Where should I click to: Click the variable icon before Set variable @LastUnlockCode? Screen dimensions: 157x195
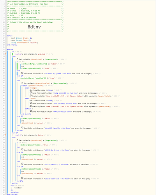[22, 83]
